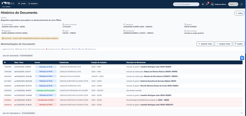Screen dimensions: 246x116
Task: Click the blue sign-language accessibility widget
Action: [x=242, y=58]
